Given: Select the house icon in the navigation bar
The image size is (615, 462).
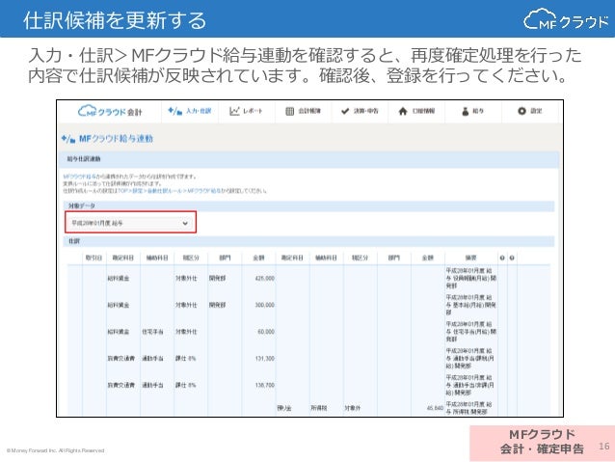Looking at the screenshot, I should pos(403,111).
